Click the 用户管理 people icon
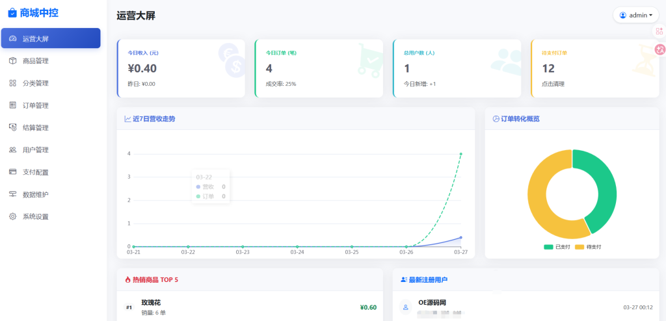The image size is (666, 321). point(13,150)
